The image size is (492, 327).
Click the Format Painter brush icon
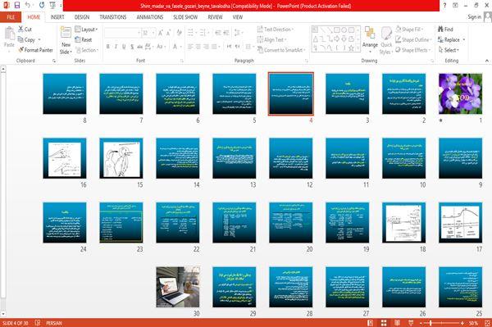21,50
